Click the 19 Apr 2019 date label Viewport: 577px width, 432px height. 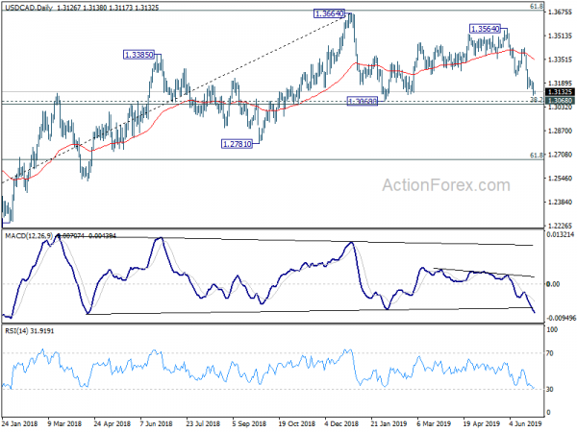(x=481, y=423)
